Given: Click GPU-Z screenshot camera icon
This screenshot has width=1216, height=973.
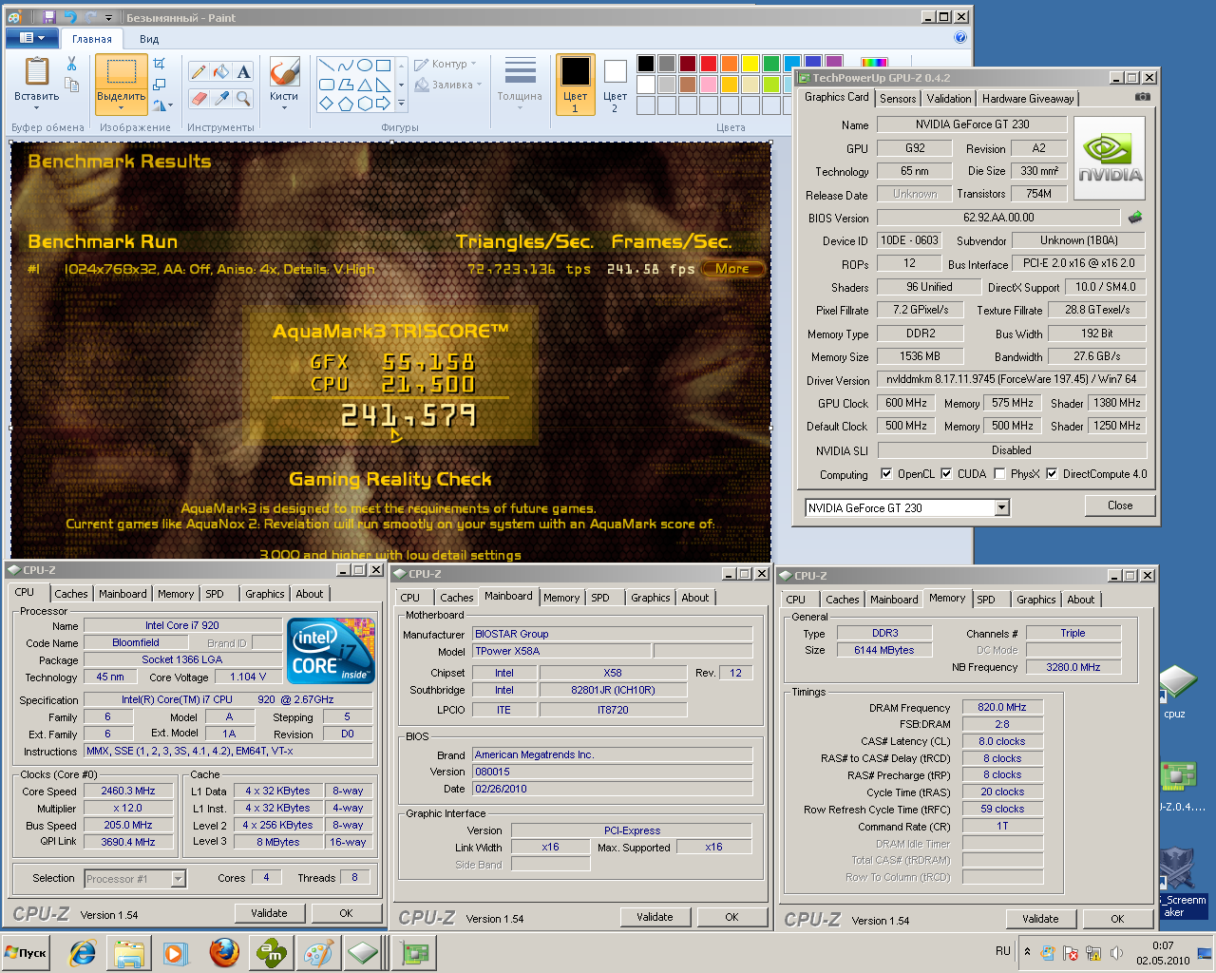Looking at the screenshot, I should 1143,97.
